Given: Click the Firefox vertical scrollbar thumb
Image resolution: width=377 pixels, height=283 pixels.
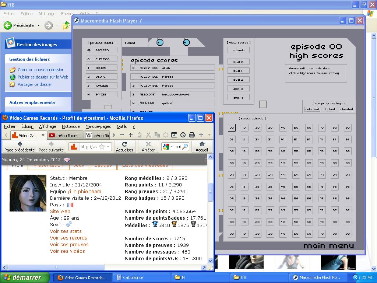Looking at the screenshot, I should tap(211, 192).
